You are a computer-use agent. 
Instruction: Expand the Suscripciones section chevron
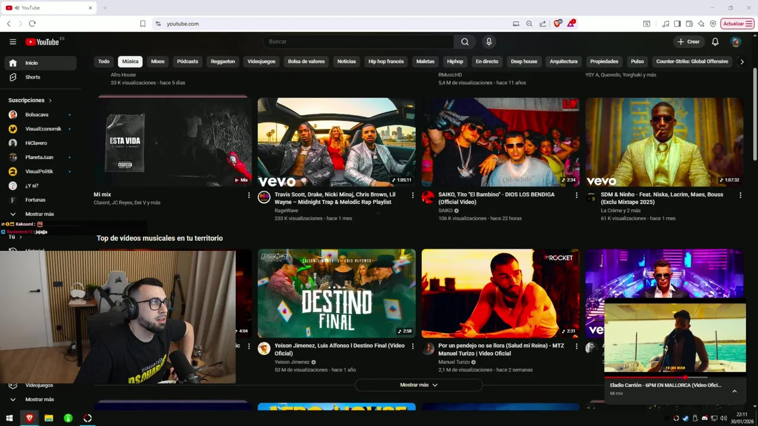point(50,101)
